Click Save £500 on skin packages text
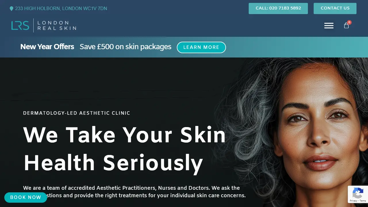Image resolution: width=368 pixels, height=207 pixels. tap(125, 47)
